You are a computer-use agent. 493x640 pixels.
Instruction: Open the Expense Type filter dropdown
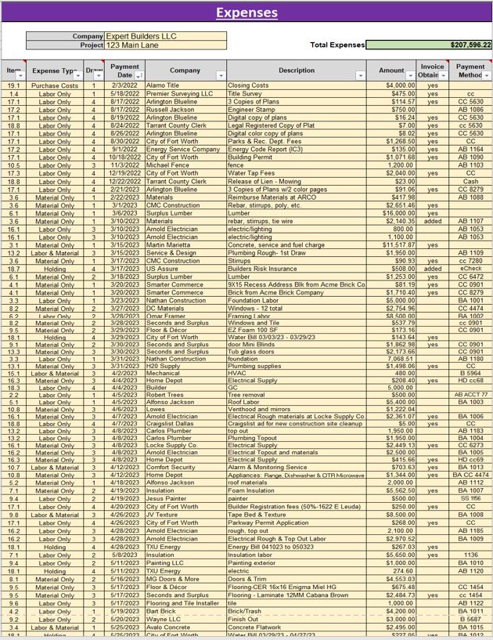[77, 76]
